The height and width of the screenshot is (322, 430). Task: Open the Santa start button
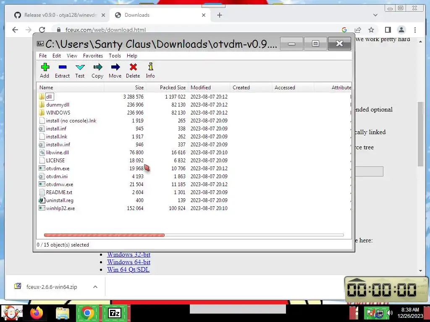coord(11,313)
